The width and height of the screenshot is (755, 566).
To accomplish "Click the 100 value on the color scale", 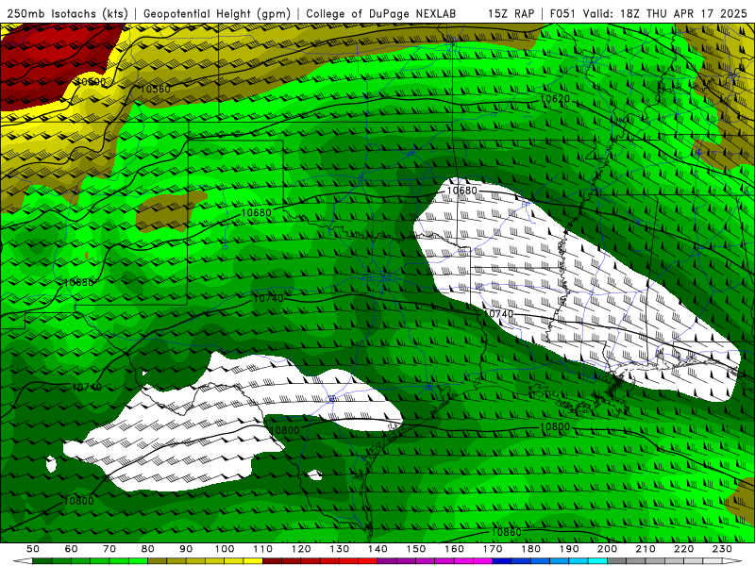I will (x=225, y=549).
